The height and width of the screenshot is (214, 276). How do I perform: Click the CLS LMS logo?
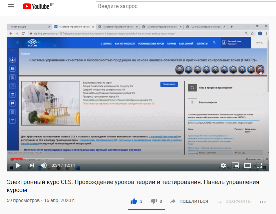click(x=33, y=43)
